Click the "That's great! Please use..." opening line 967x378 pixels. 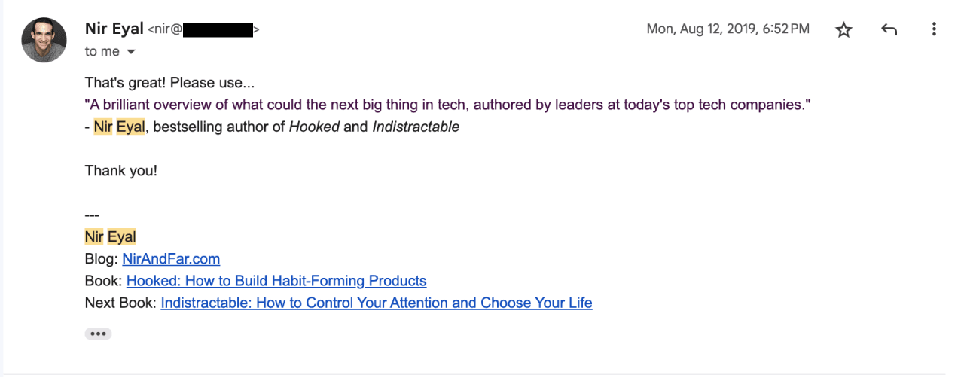click(170, 83)
